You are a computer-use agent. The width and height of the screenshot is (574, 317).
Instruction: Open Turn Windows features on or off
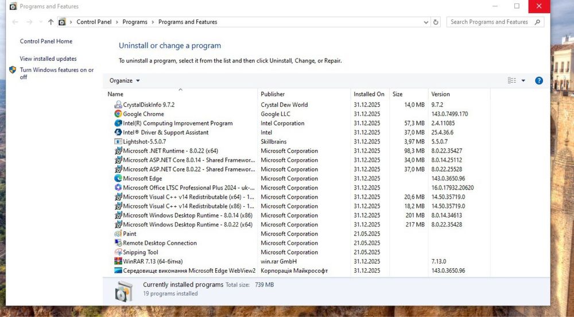tap(57, 73)
